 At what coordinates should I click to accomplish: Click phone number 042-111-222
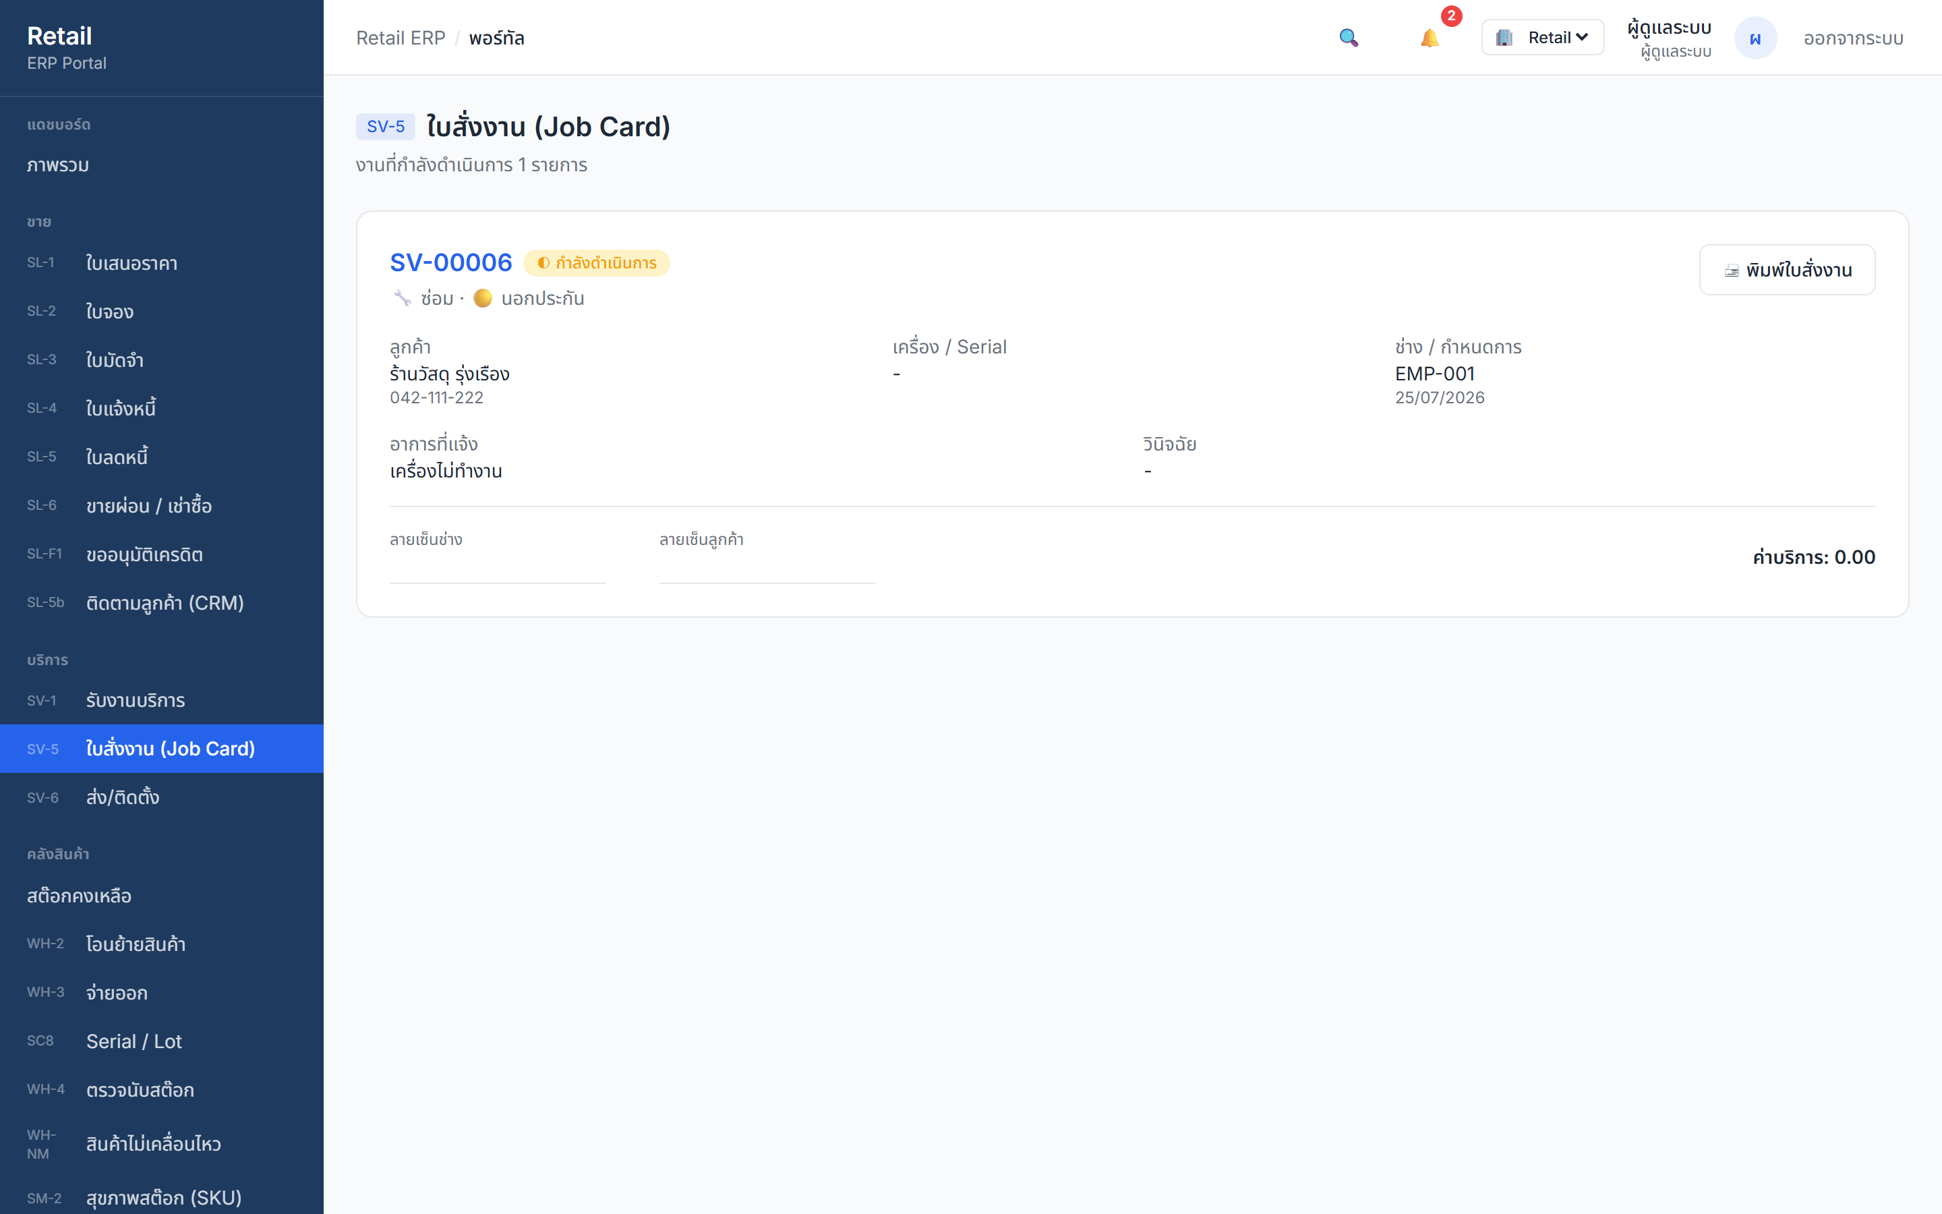pos(436,397)
